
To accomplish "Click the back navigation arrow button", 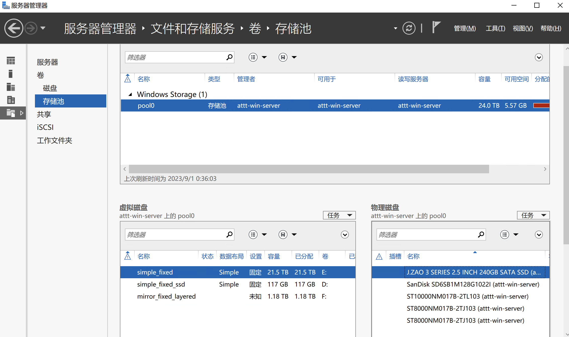I will tap(14, 28).
